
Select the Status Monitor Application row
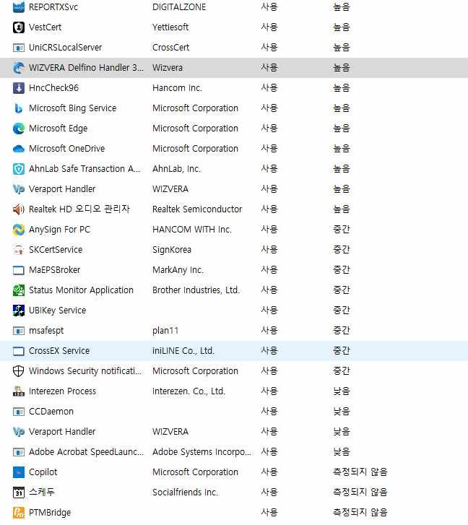point(81,290)
